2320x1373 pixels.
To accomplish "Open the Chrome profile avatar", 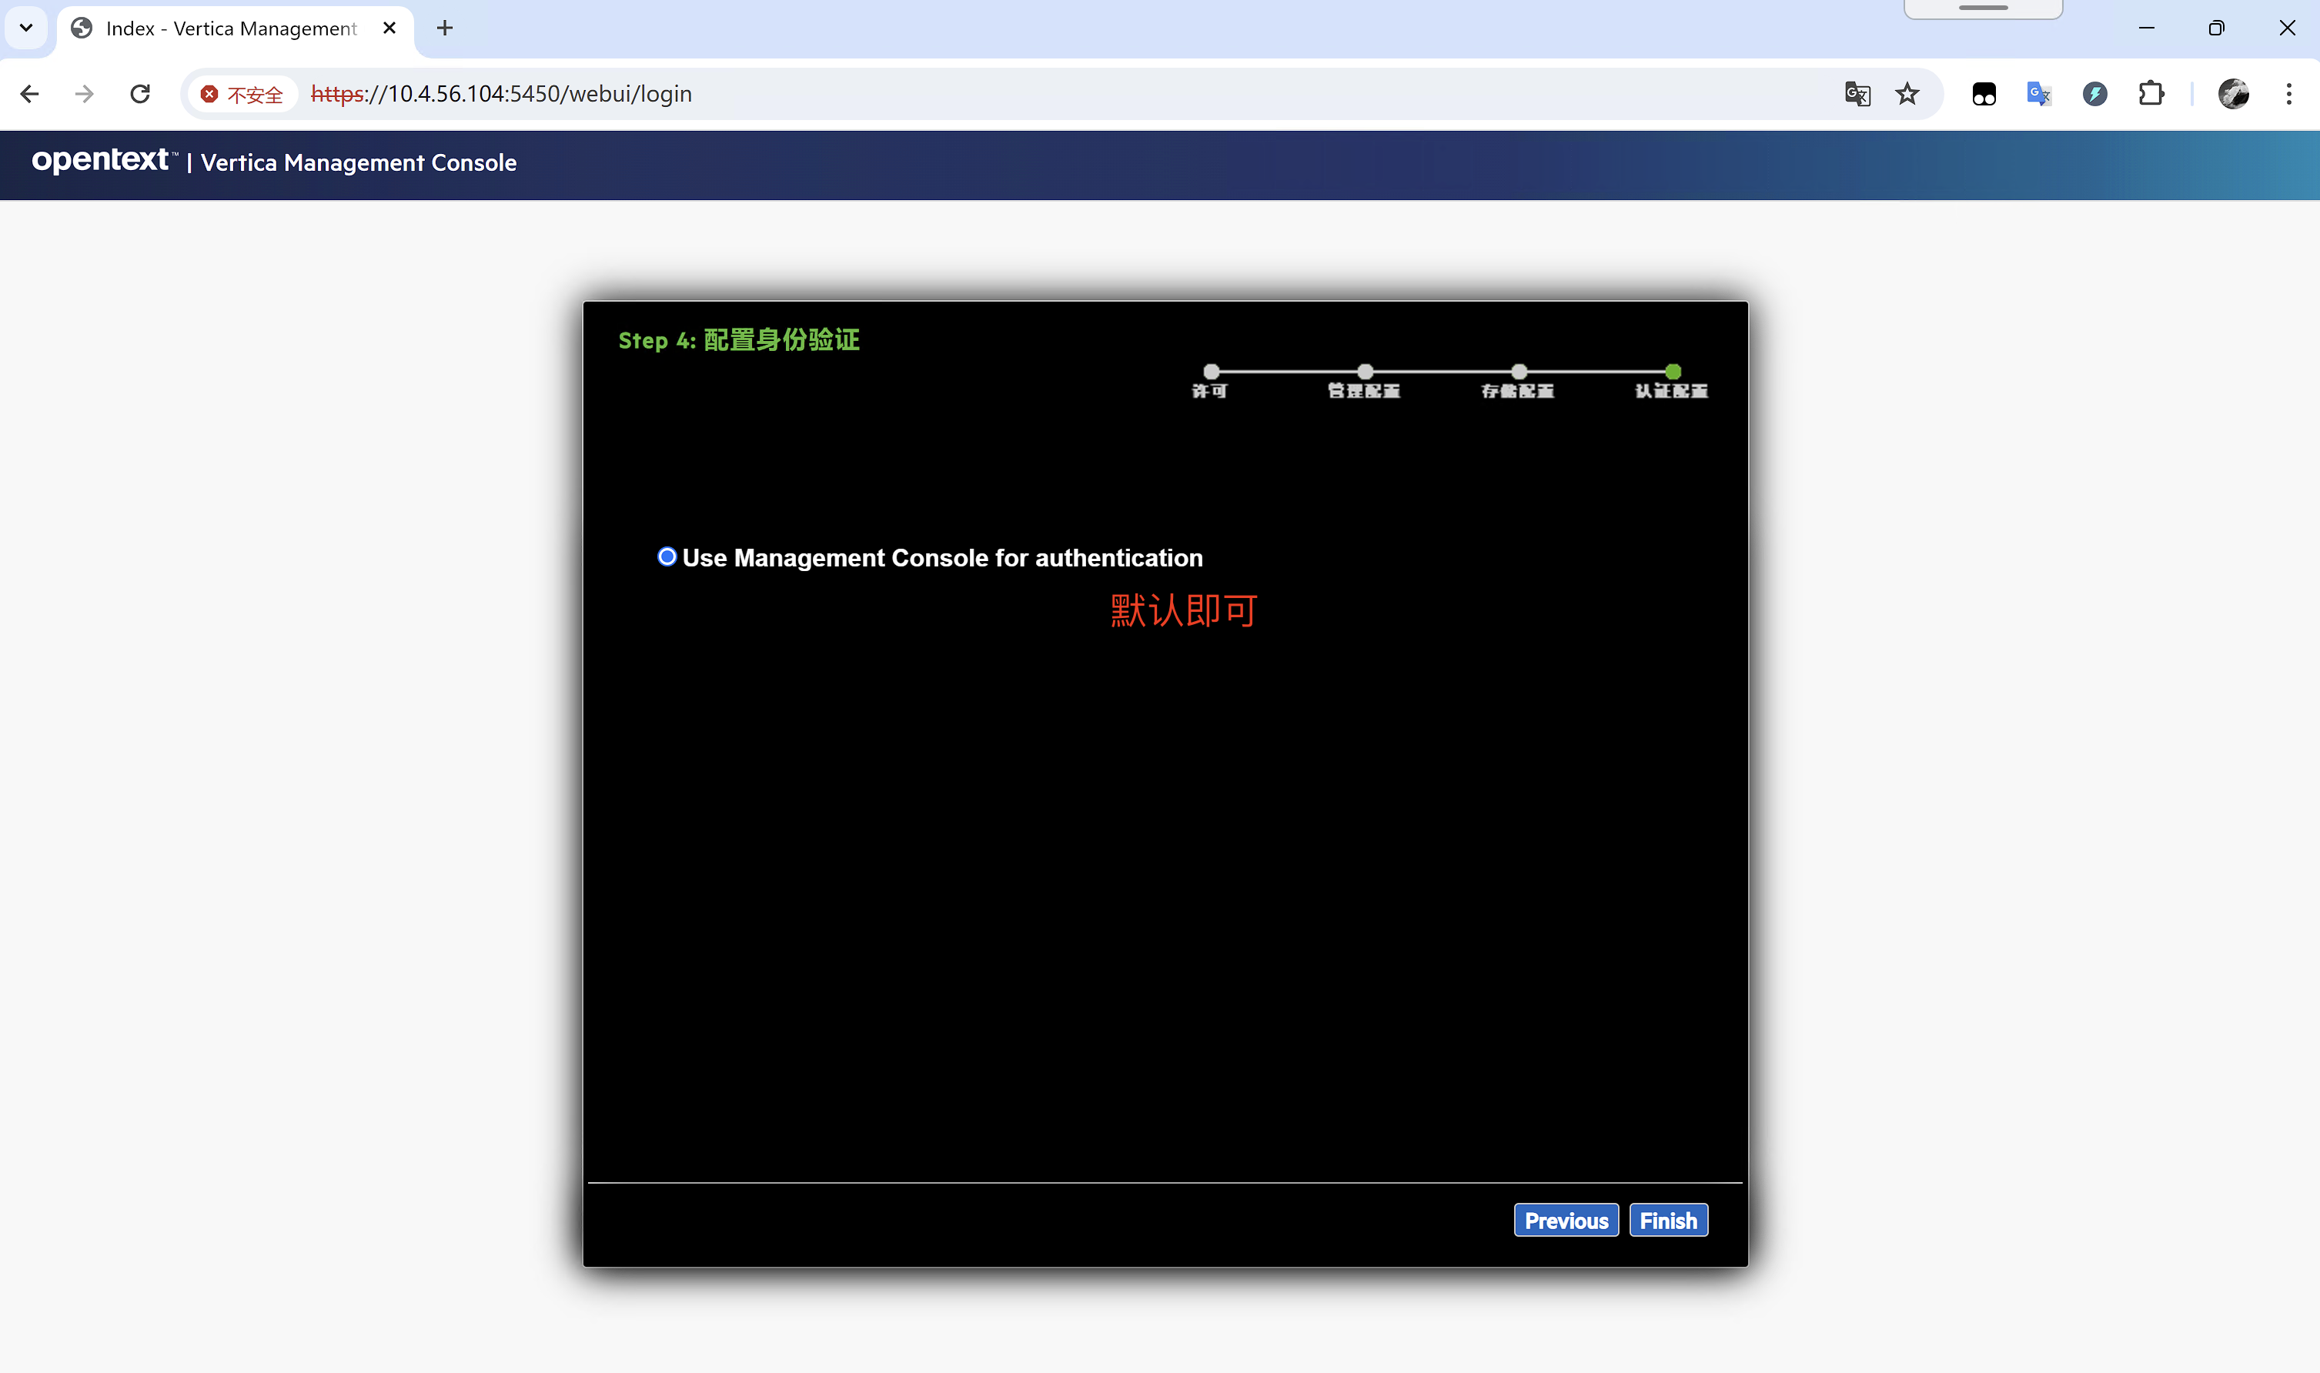I will [x=2233, y=93].
